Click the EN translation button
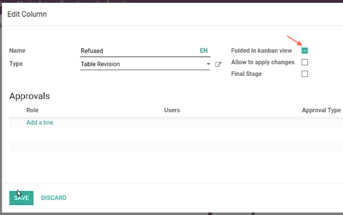Viewport: 343px width, 215px height. tap(204, 51)
